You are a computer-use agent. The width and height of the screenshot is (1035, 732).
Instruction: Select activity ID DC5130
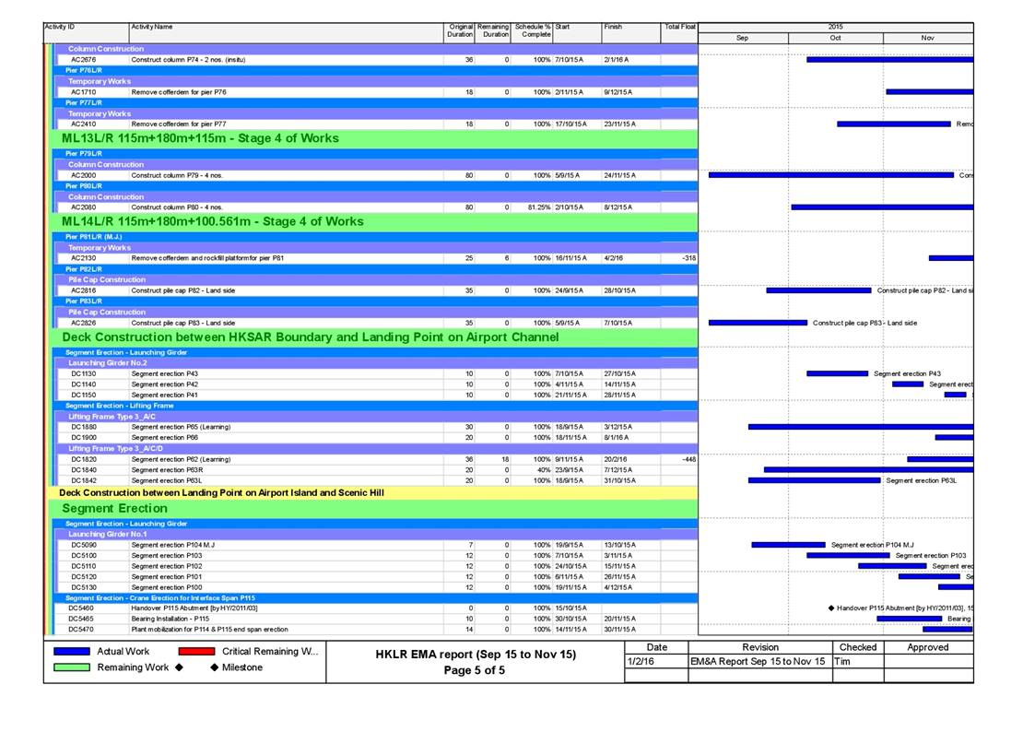(x=83, y=587)
